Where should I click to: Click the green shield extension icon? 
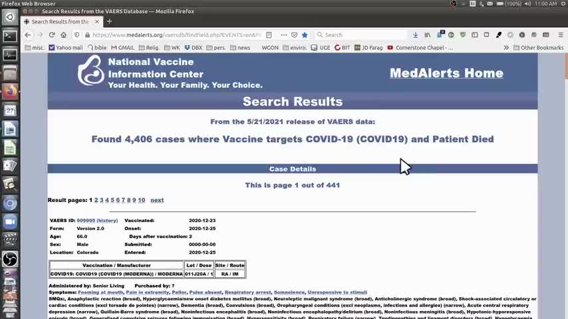coord(463,35)
